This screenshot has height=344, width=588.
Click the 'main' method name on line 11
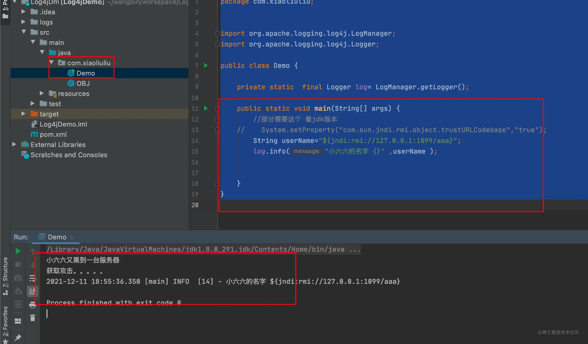(x=322, y=108)
